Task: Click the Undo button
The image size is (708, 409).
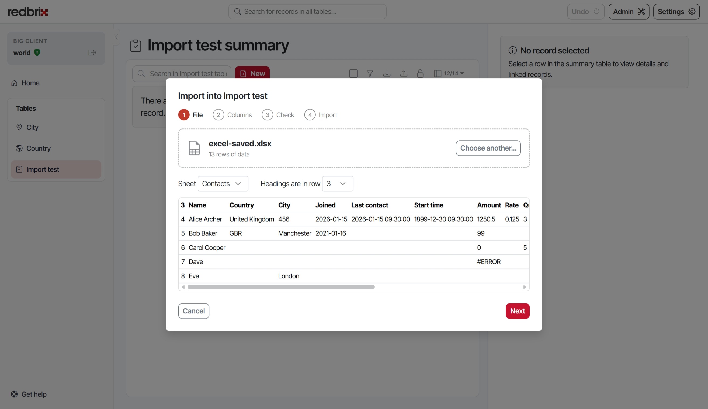Action: pos(585,12)
